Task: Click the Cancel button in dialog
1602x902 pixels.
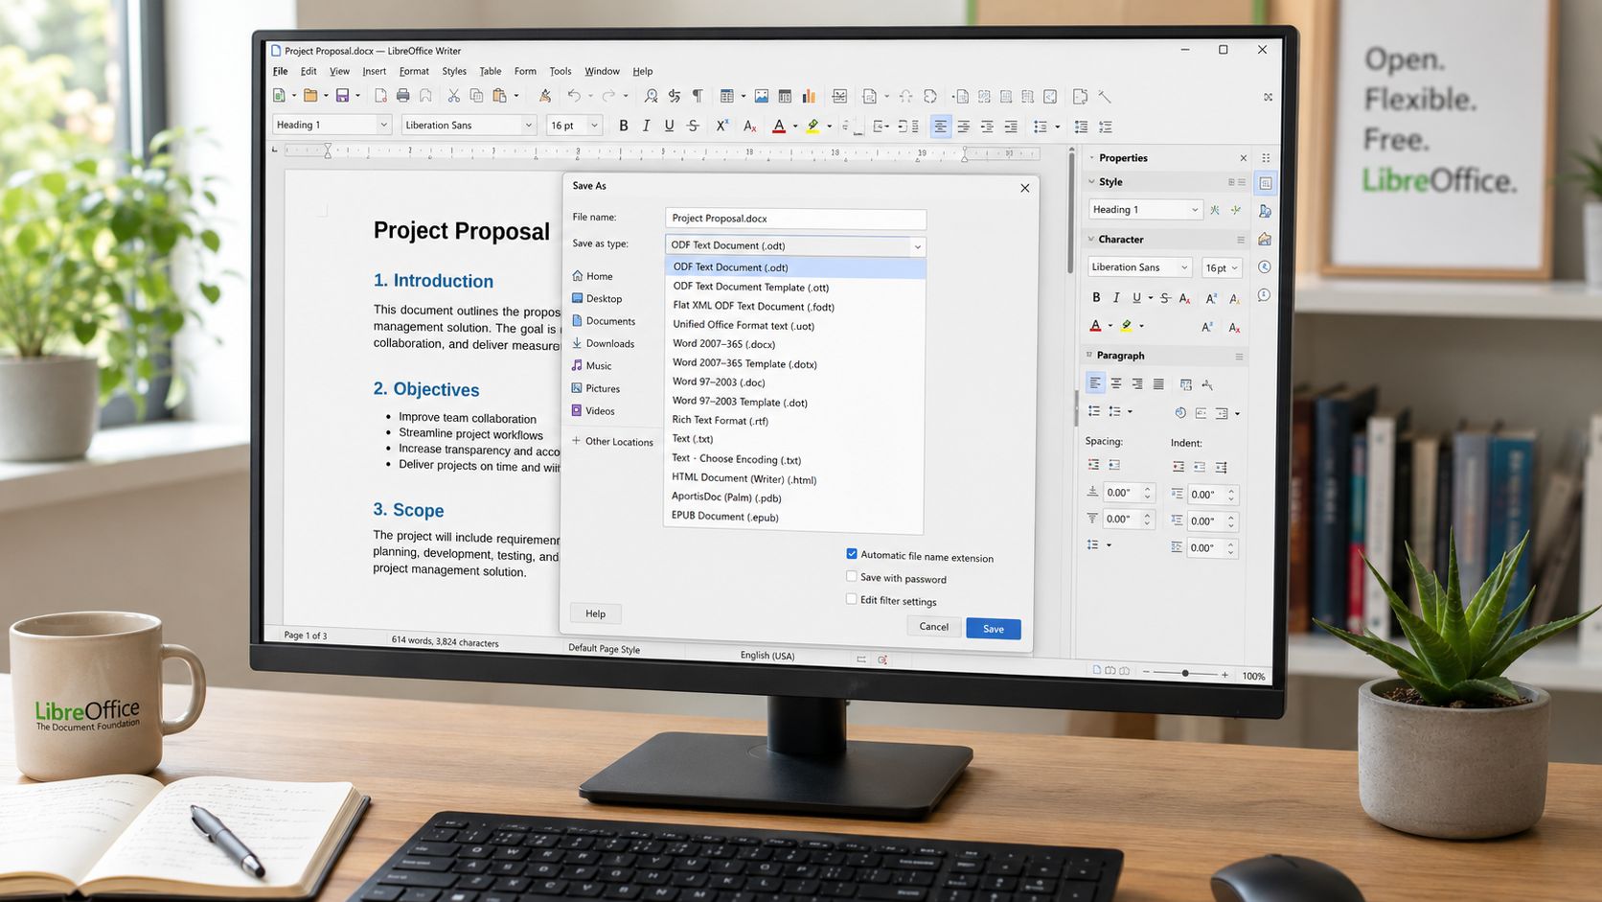Action: pyautogui.click(x=934, y=627)
